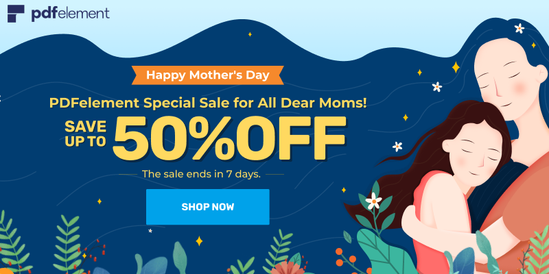Click the small sparkle above the ribbon

click(250, 34)
